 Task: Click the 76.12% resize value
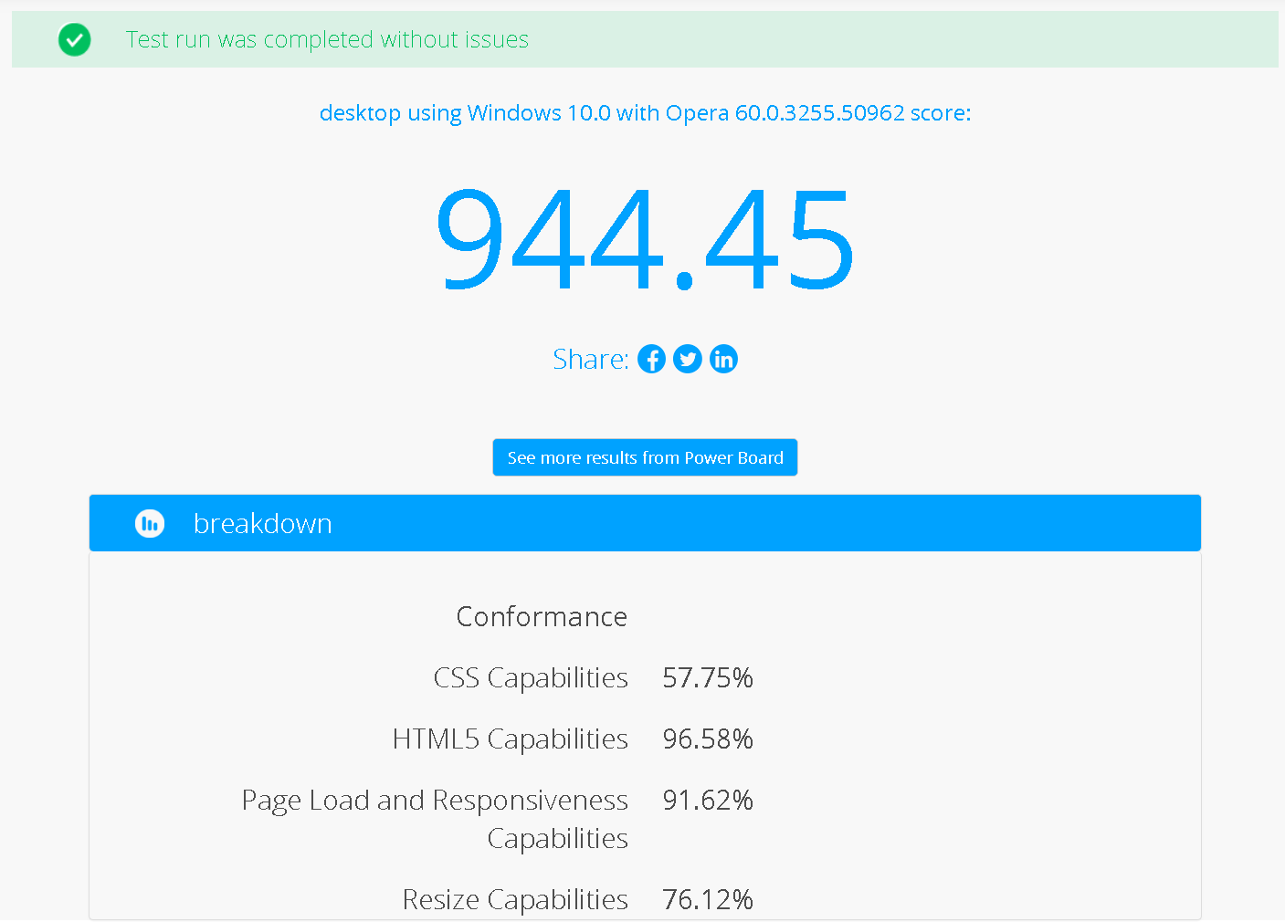[708, 899]
